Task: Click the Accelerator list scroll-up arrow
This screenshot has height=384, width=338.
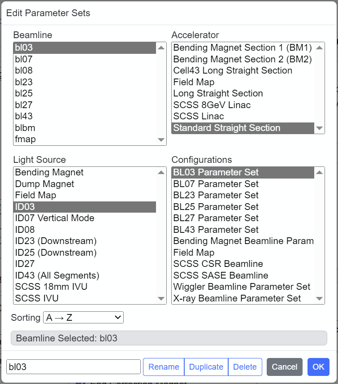Action: [x=320, y=48]
